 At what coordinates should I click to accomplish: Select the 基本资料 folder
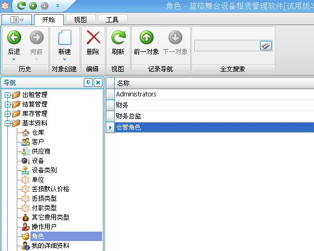click(x=30, y=123)
